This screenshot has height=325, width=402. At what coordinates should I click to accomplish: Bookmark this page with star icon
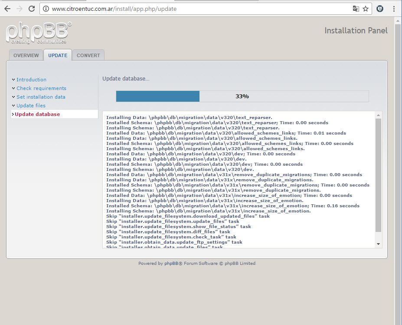[x=366, y=9]
